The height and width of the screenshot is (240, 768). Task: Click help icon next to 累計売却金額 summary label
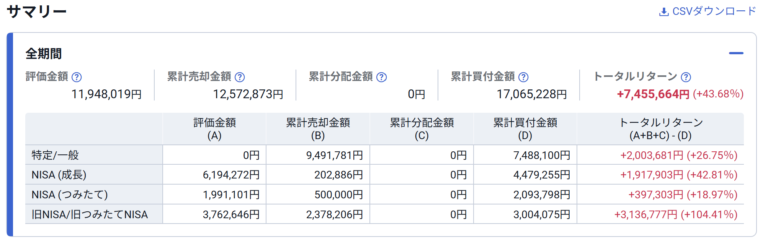coord(240,77)
